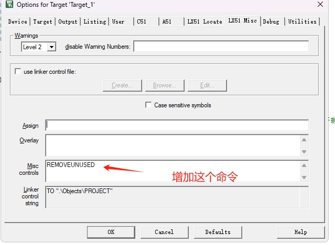This screenshot has width=335, height=245.
Task: Click the Misc controls box containing REMOVEUNUSED
Action: (177, 171)
